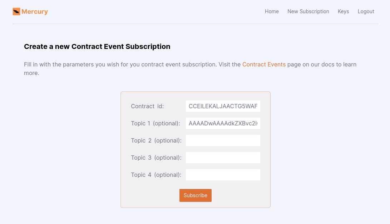Image resolution: width=390 pixels, height=224 pixels.
Task: Click the "Contract id:" label
Action: tap(147, 106)
